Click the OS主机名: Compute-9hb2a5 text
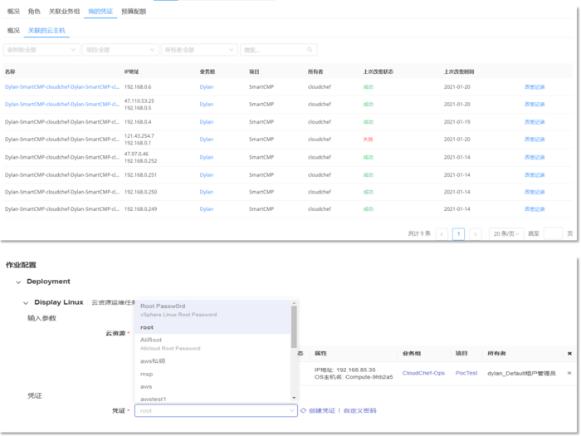The image size is (581, 436). pyautogui.click(x=354, y=377)
